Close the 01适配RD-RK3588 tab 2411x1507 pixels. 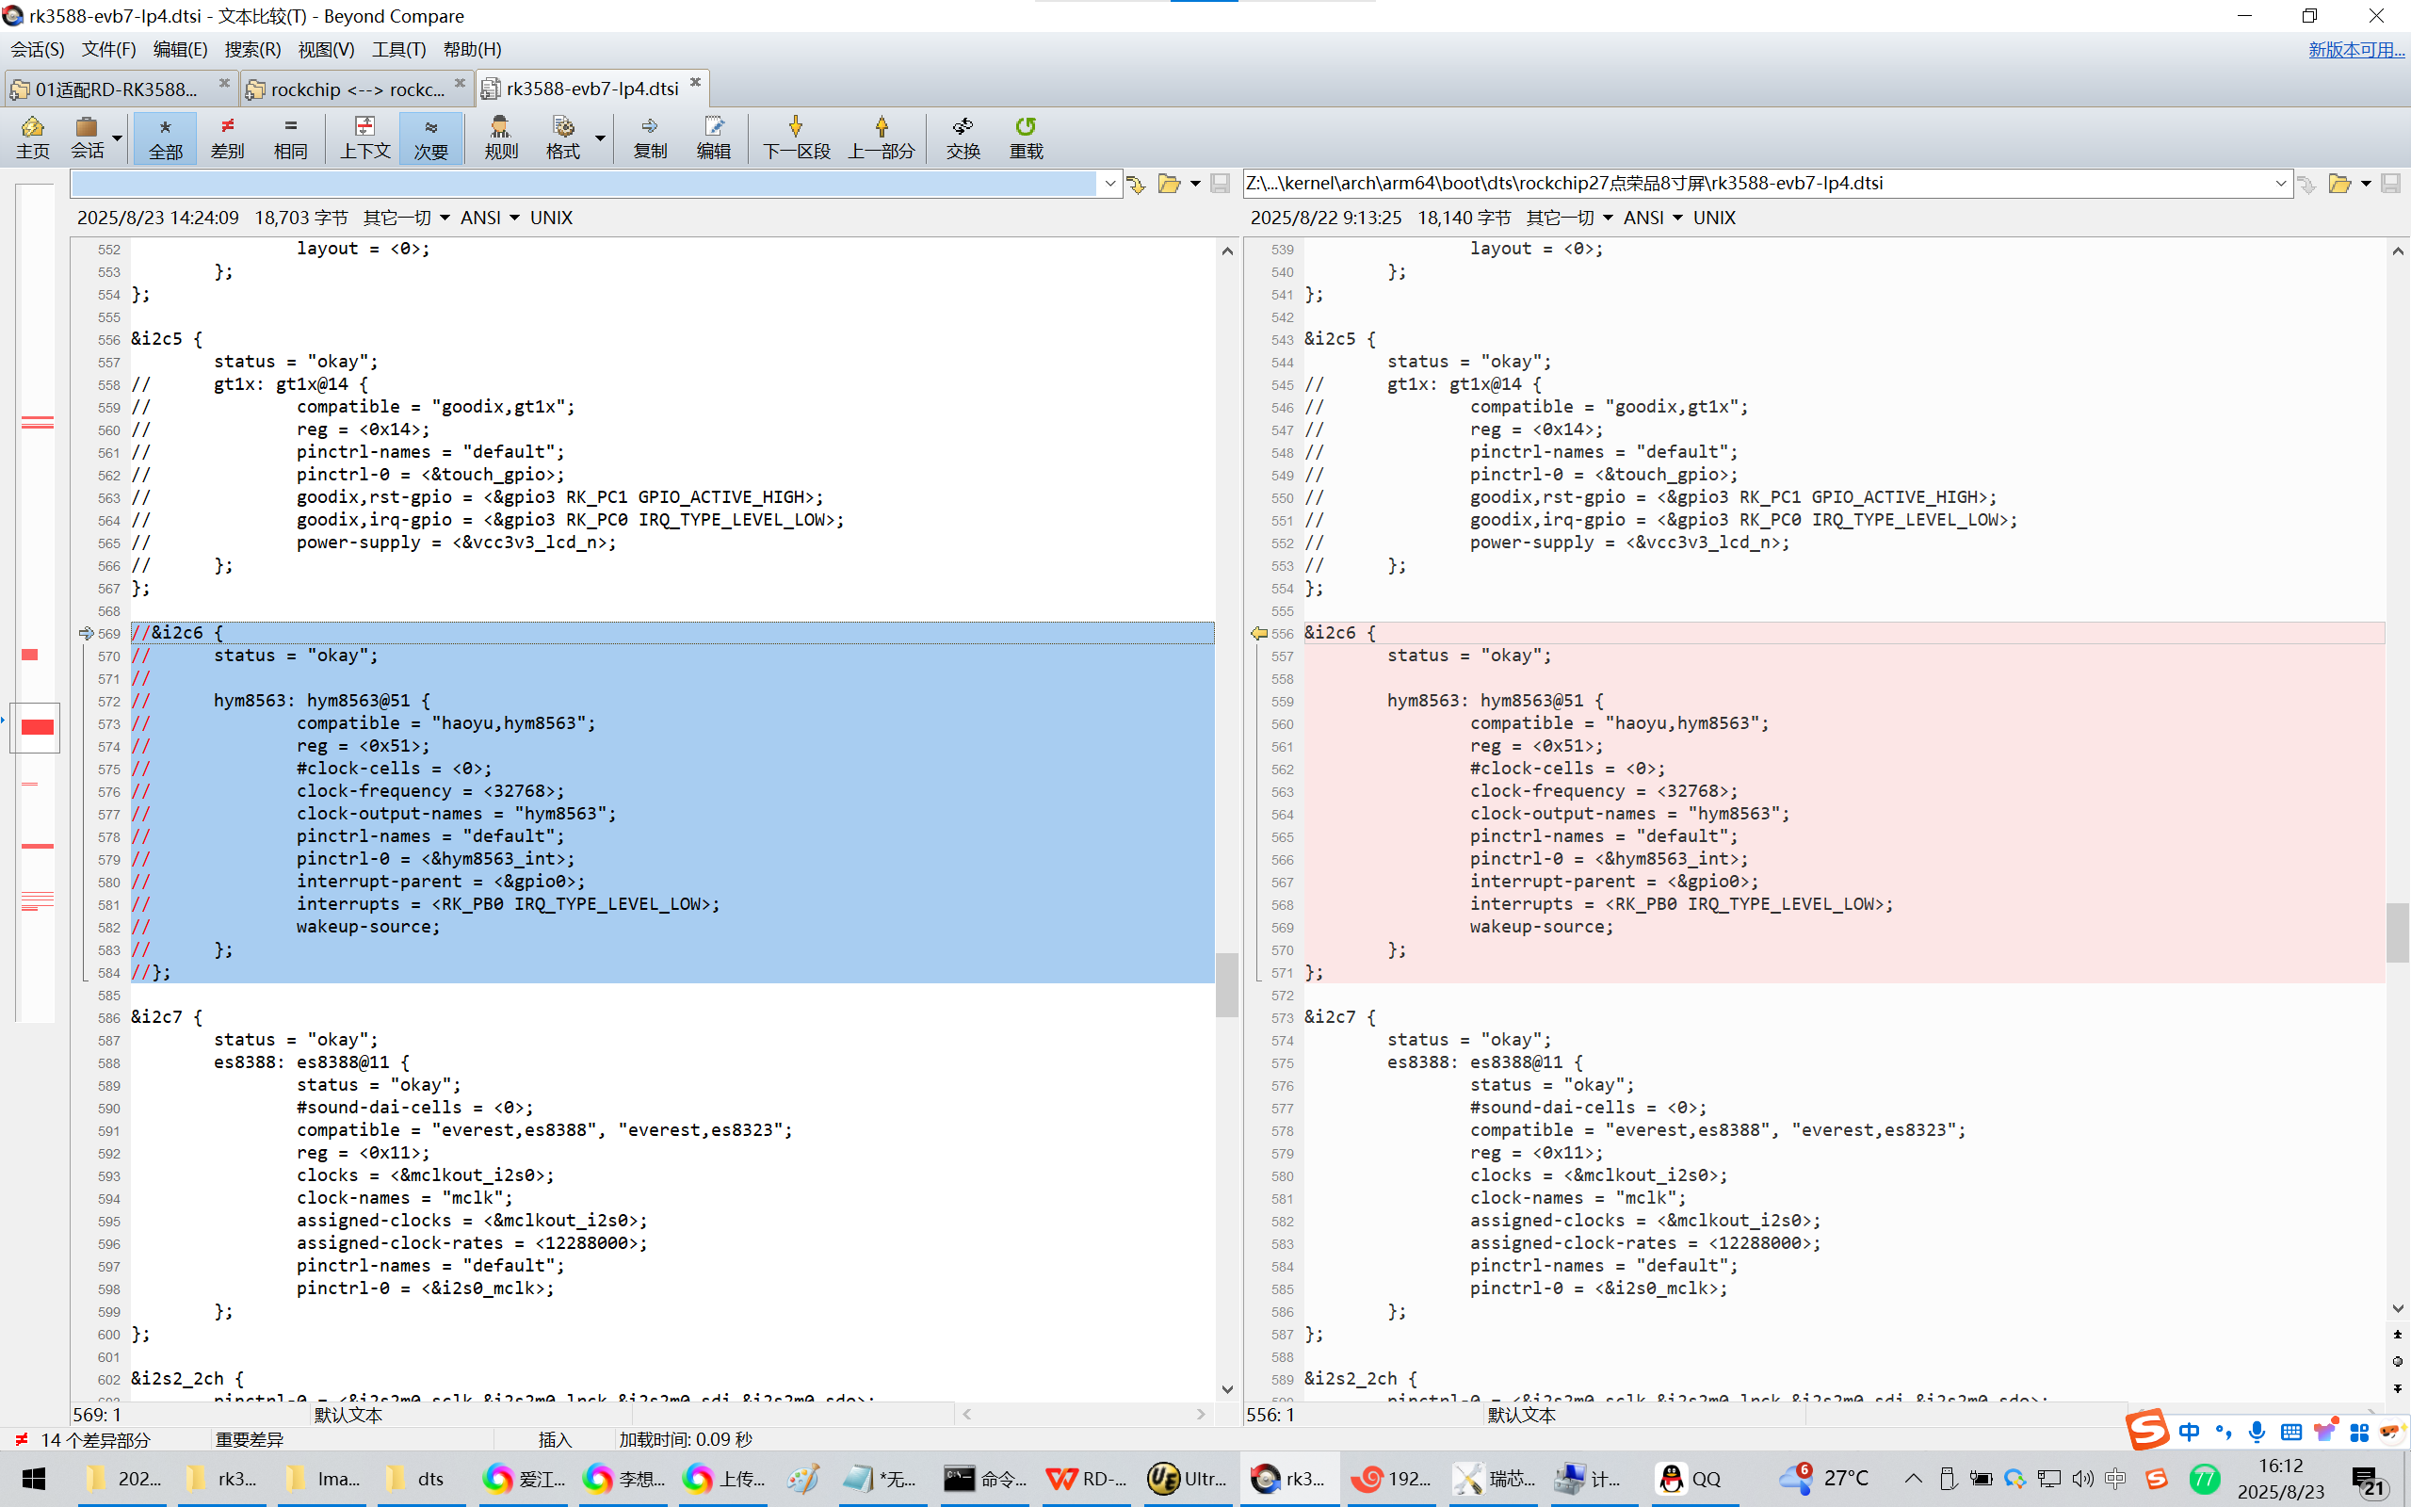click(x=224, y=83)
